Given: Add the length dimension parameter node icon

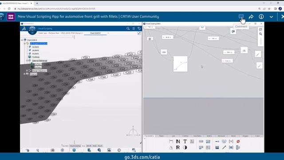Looking at the screenshot, I should [171, 141].
